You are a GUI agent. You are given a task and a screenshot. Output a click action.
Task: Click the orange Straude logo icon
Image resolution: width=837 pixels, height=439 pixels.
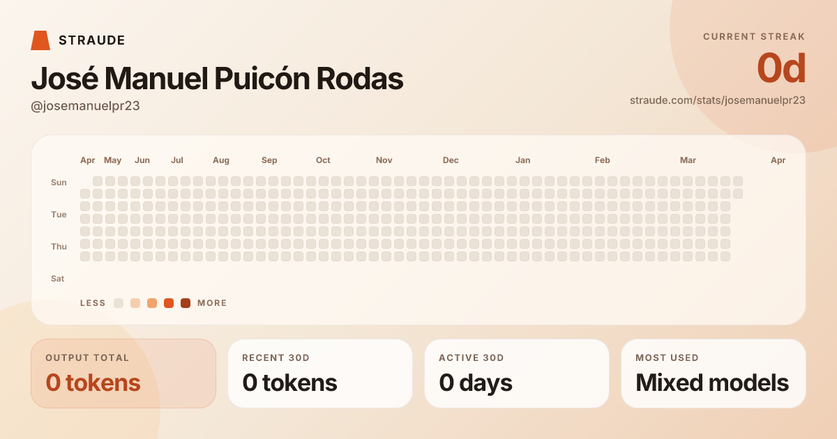click(x=40, y=40)
